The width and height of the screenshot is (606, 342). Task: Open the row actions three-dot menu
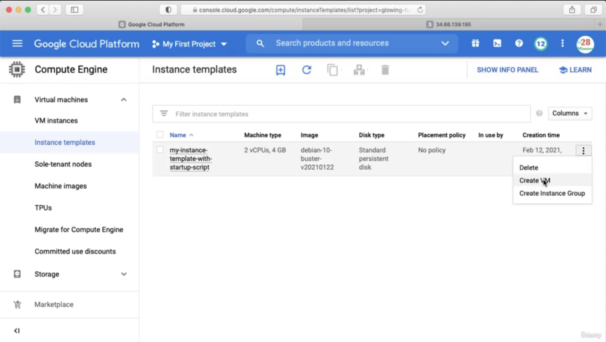tap(583, 150)
